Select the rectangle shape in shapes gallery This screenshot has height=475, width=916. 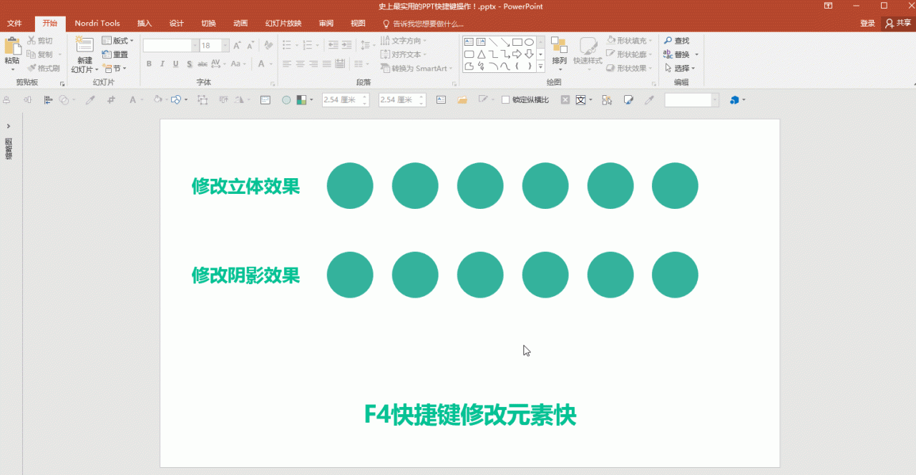click(x=517, y=42)
